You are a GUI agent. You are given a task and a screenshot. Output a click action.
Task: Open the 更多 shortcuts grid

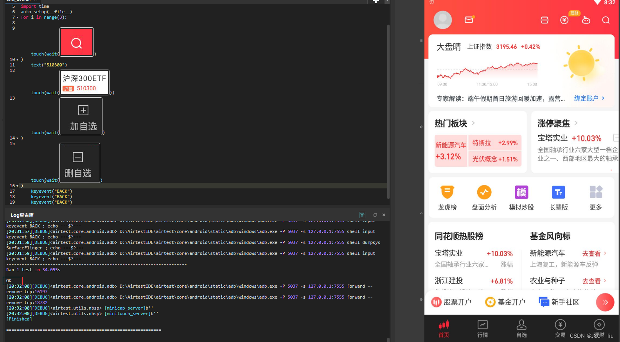point(596,198)
